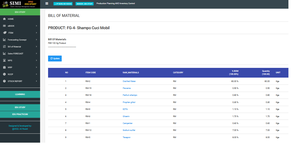Expand the eBOOK submenu chevron
Image resolution: width=291 pixels, height=147 pixels.
coord(37,26)
